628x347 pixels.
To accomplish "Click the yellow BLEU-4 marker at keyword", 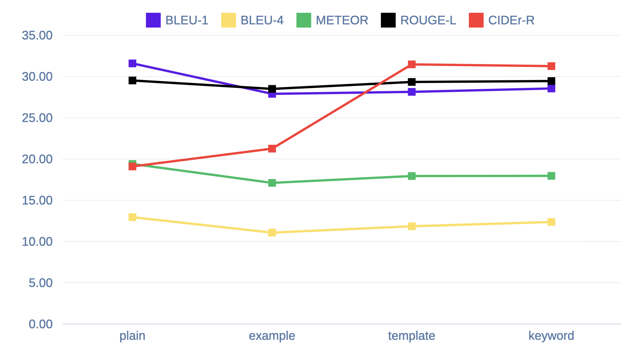I will tap(551, 222).
